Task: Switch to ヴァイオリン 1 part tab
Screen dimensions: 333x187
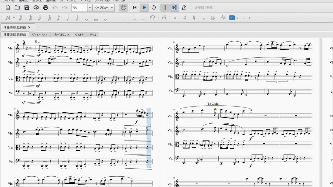Action: pyautogui.click(x=40, y=35)
